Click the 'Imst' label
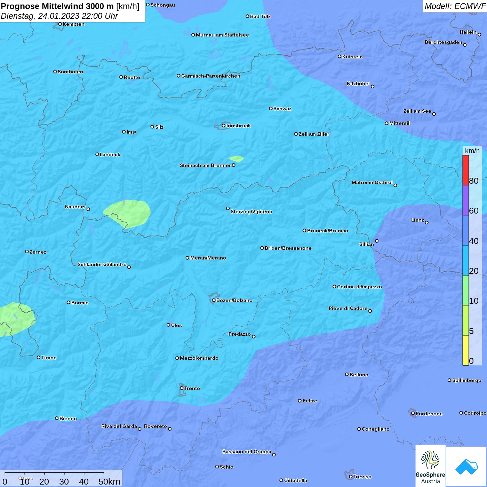 [x=131, y=132]
